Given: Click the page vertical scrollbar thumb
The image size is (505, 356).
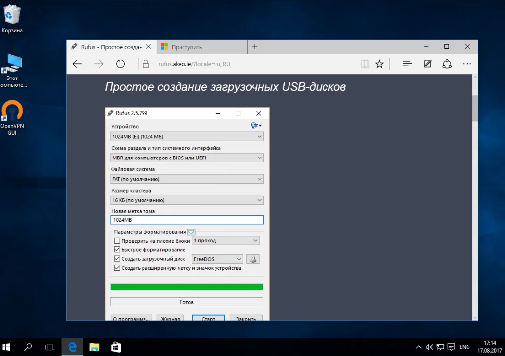Looking at the screenshot, I should pos(475,108).
